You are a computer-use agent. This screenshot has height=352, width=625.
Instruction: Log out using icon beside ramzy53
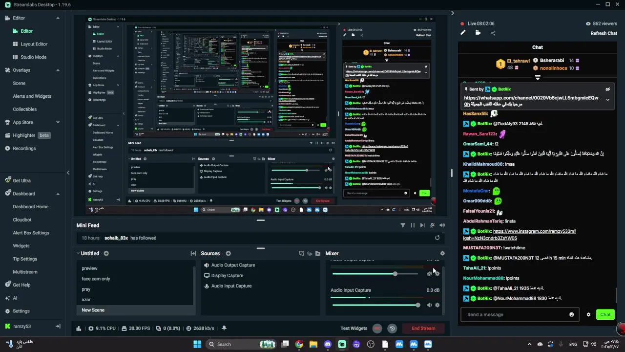[58, 326]
